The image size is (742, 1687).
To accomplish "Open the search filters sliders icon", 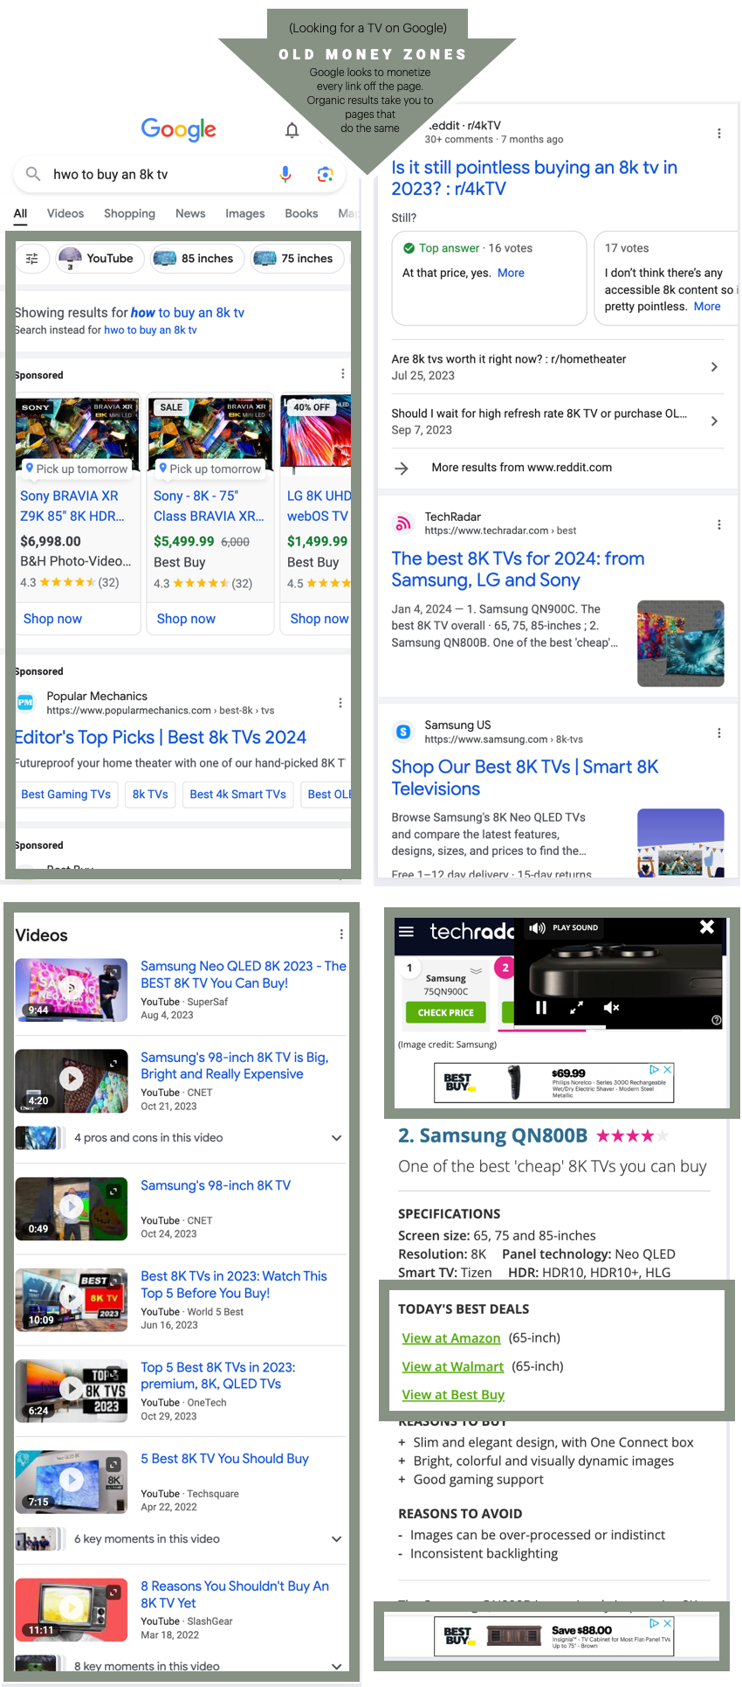I will pyautogui.click(x=32, y=259).
